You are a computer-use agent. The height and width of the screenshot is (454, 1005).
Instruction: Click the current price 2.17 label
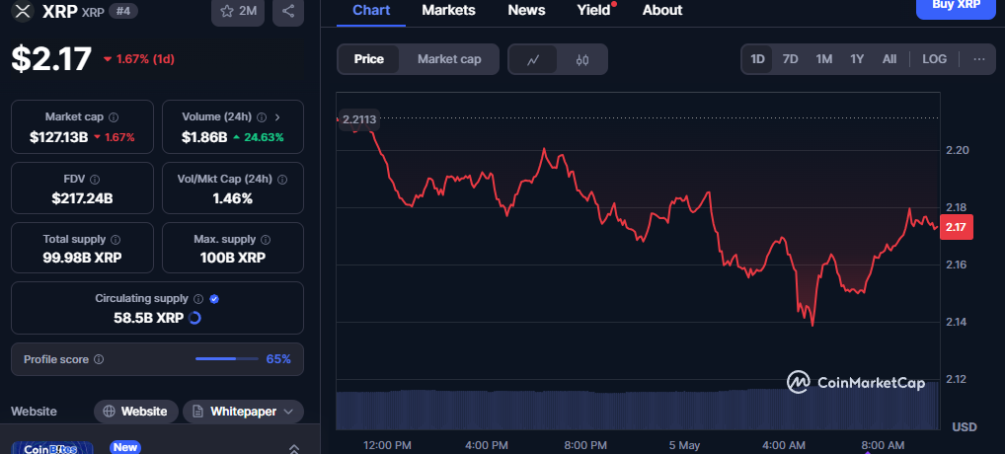pyautogui.click(x=957, y=227)
